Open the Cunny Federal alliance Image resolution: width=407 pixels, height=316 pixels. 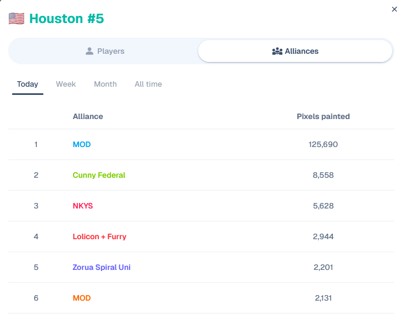[99, 175]
